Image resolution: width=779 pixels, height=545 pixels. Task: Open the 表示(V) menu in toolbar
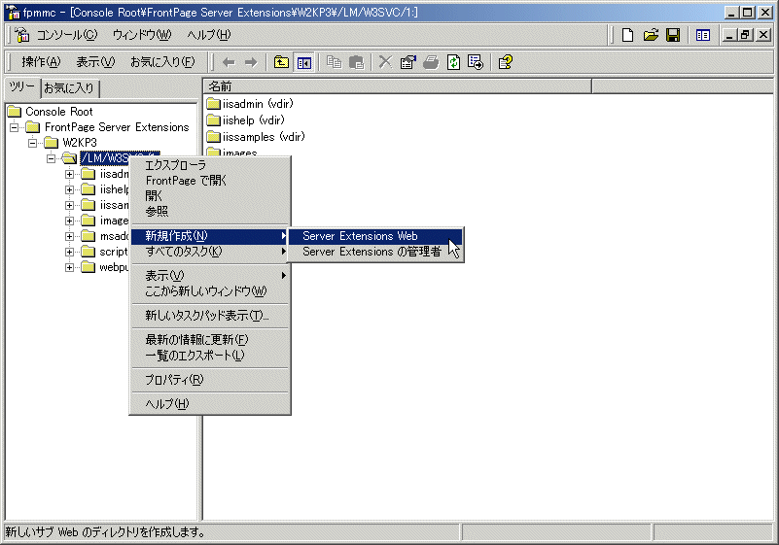click(x=95, y=62)
